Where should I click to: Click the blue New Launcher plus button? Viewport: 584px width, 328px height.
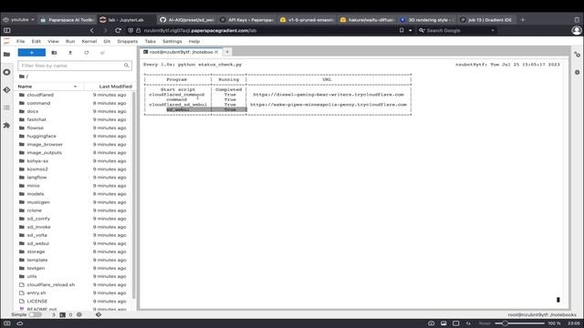click(x=32, y=53)
